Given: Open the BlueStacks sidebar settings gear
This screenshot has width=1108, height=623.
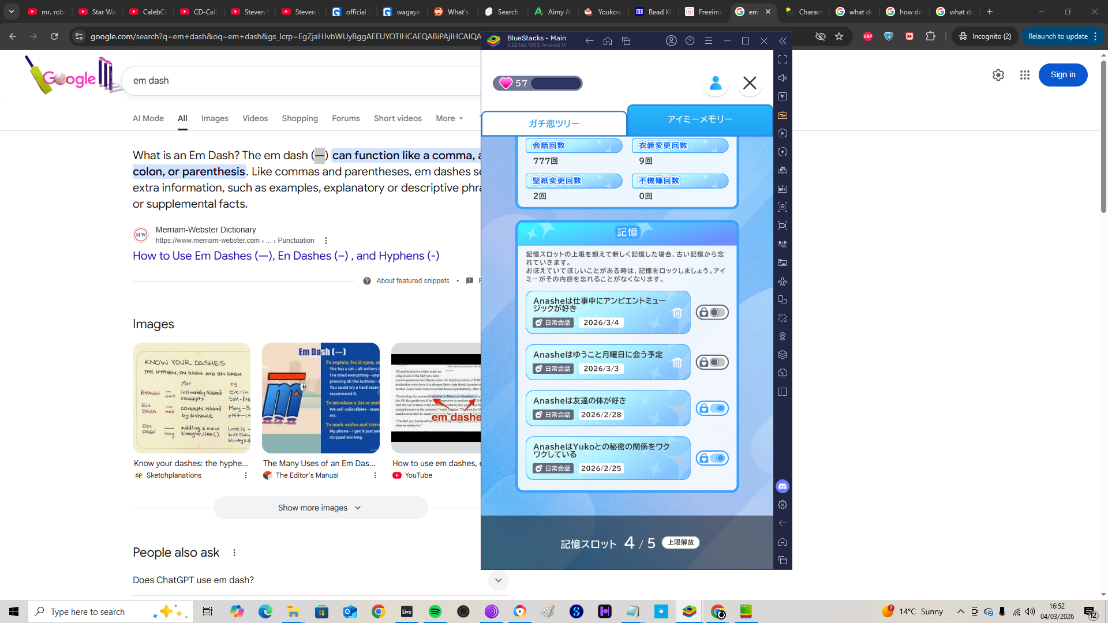Looking at the screenshot, I should pyautogui.click(x=783, y=505).
